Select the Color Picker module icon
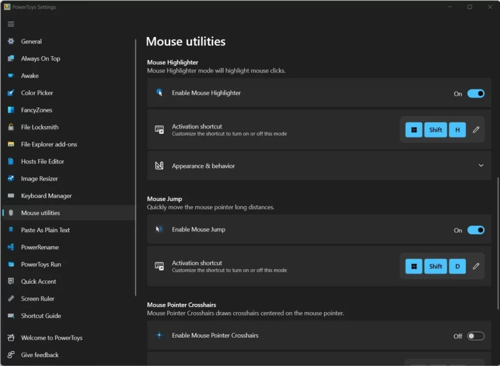Screen dimensions: 500x366 coord(11,93)
